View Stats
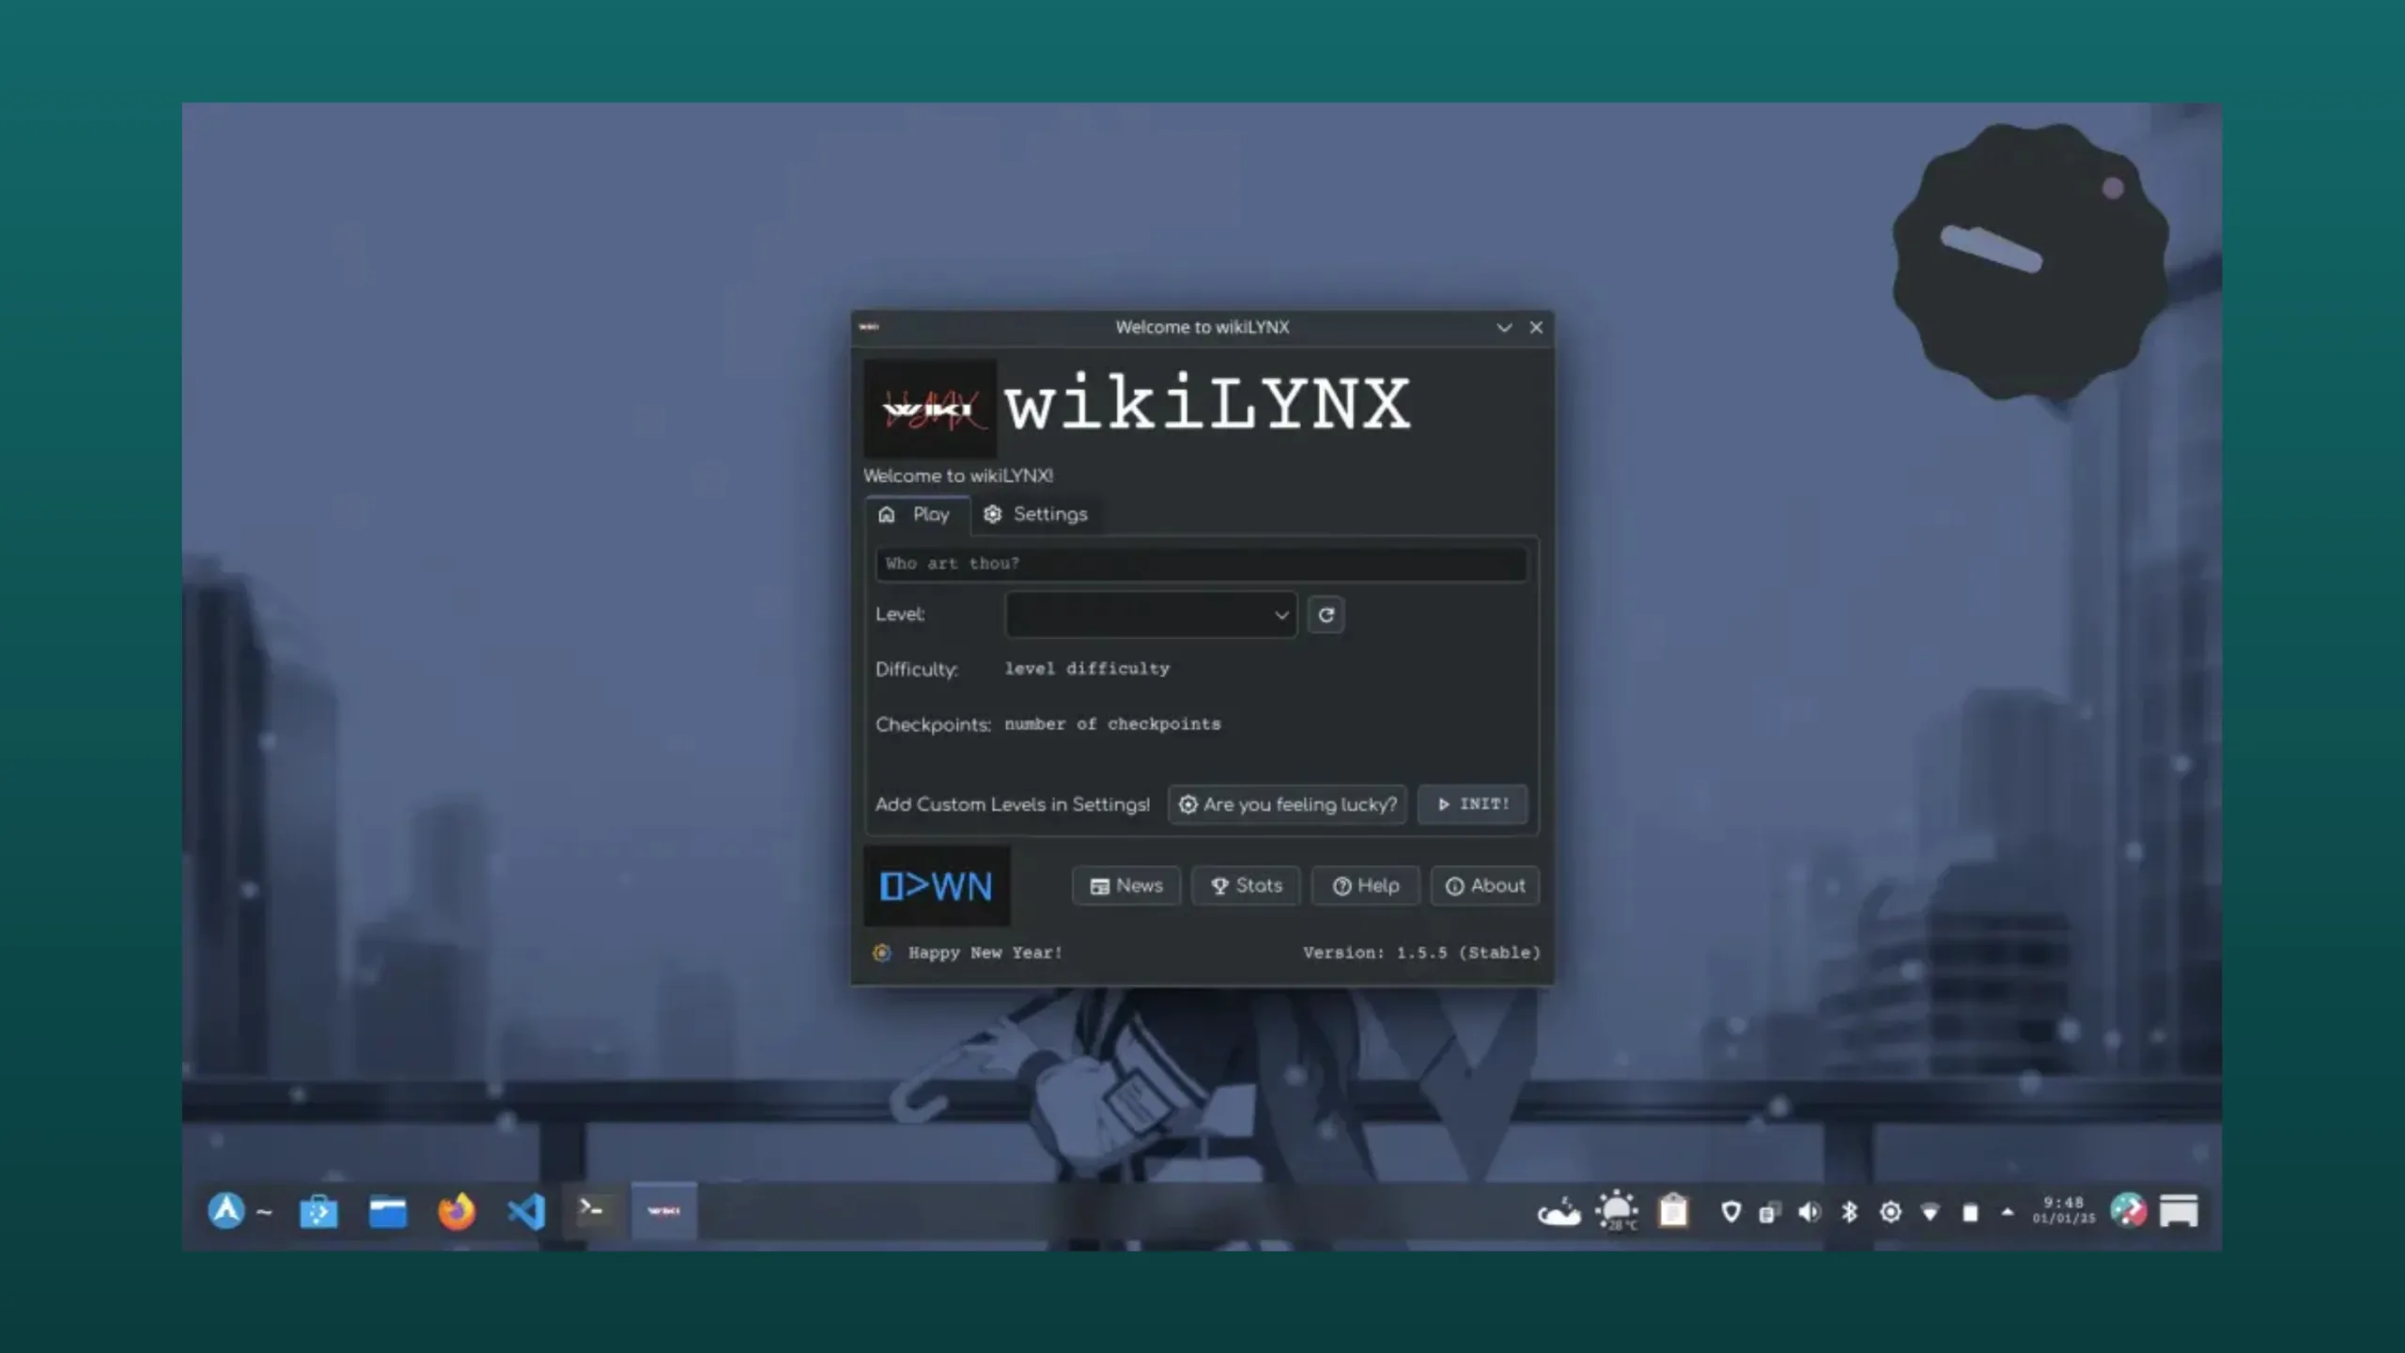This screenshot has width=2405, height=1353. (1246, 886)
